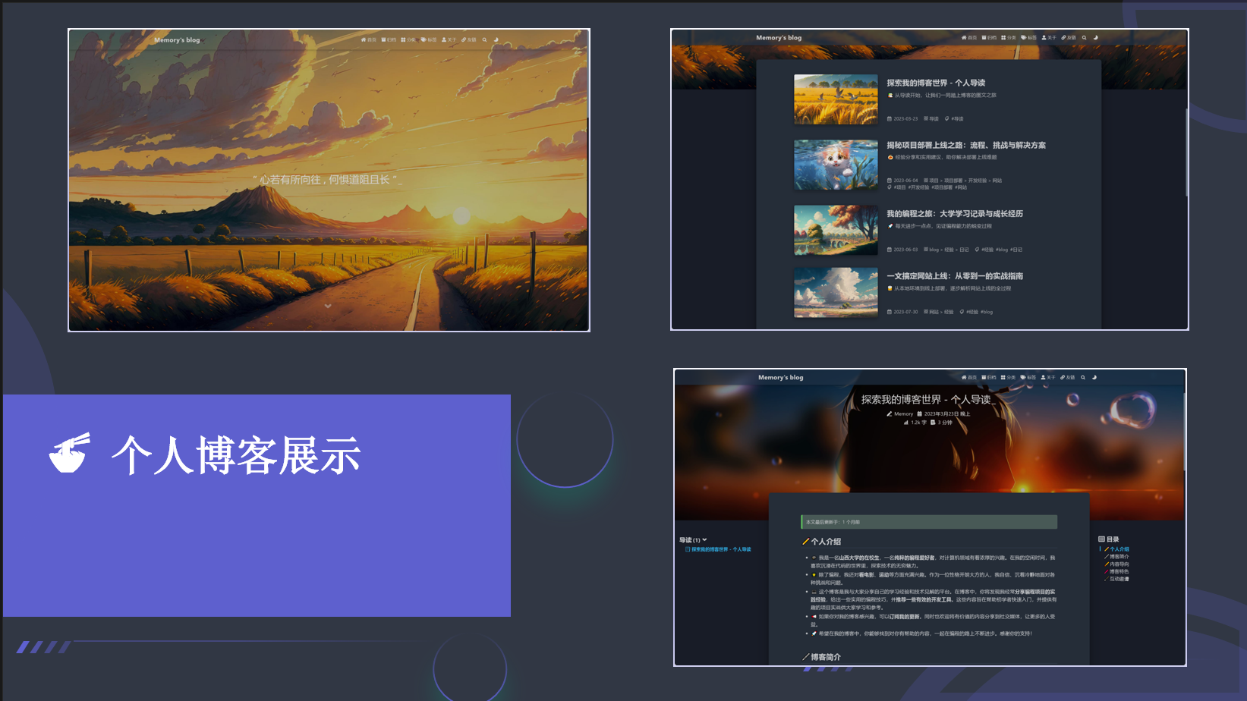Click #导读 tag on first list post
The height and width of the screenshot is (701, 1247).
pyautogui.click(x=957, y=119)
